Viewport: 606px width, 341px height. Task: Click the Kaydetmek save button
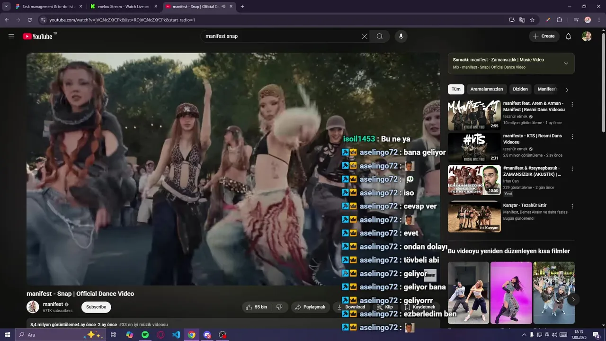(420, 307)
